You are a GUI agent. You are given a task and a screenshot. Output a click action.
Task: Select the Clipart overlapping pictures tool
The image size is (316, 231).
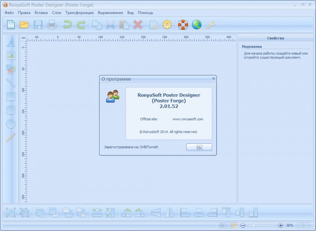click(11, 69)
